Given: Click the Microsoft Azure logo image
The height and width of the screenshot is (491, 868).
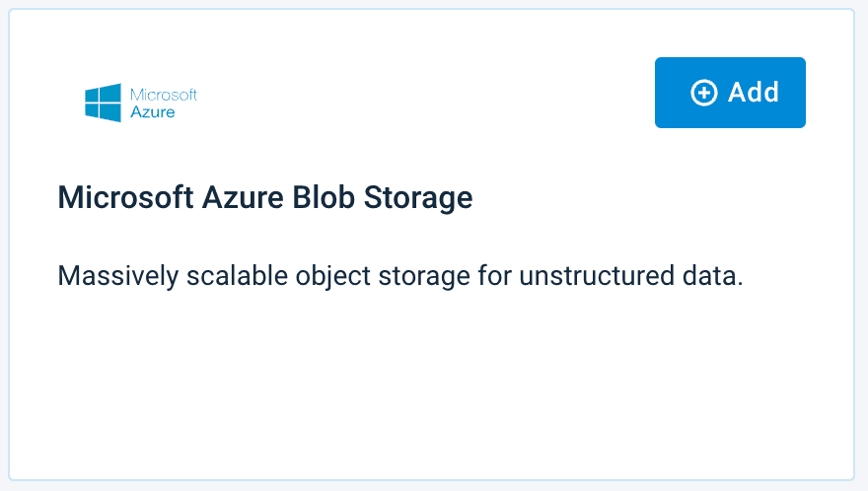Looking at the screenshot, I should coord(141,103).
